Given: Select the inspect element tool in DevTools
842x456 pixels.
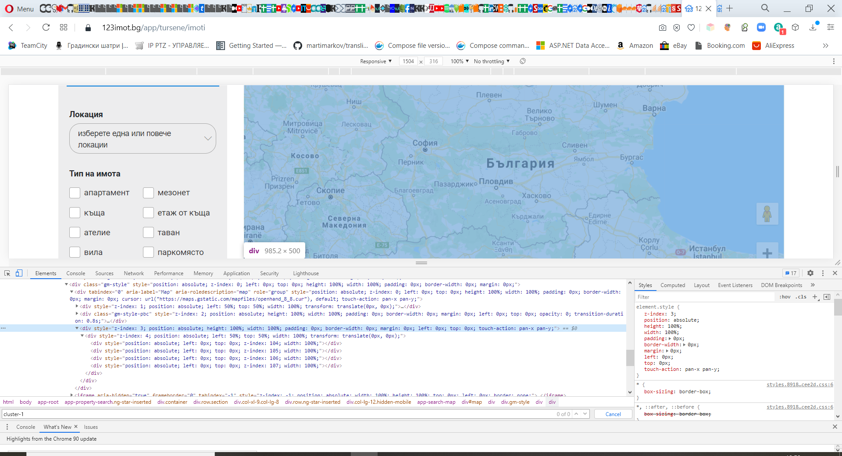Looking at the screenshot, I should pyautogui.click(x=7, y=273).
